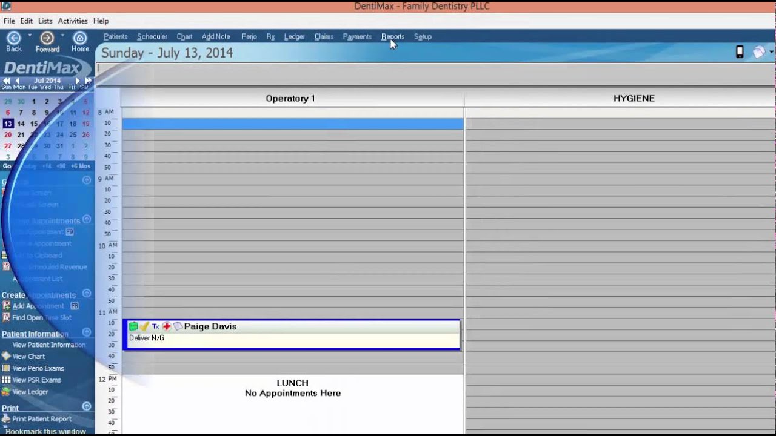The image size is (776, 436).
Task: Open the Chart module
Action: point(185,37)
